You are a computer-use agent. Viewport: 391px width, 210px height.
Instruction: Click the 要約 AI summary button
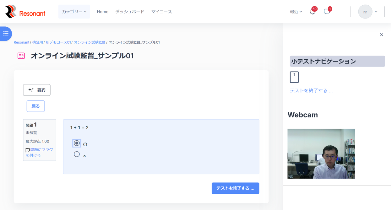click(x=37, y=90)
